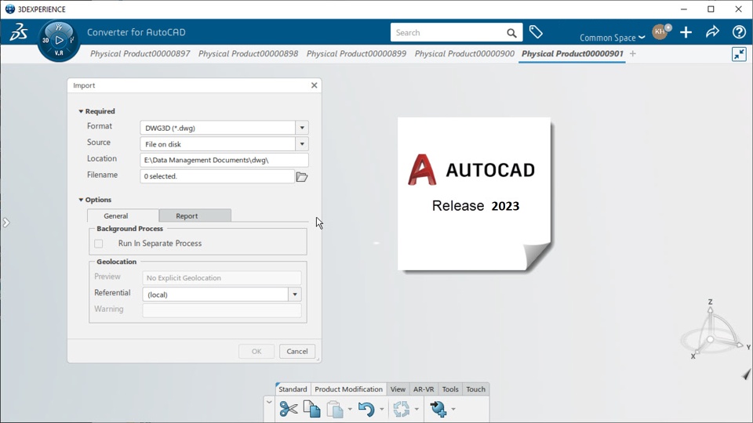Open the Product Modification tab
Screen dimensions: 753x423
348,389
